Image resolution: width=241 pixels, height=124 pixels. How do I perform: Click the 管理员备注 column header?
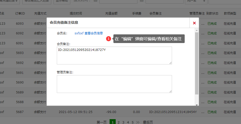coord(197,13)
